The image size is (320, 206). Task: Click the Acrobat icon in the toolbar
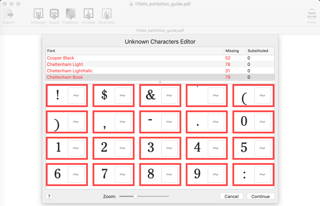pos(88,14)
